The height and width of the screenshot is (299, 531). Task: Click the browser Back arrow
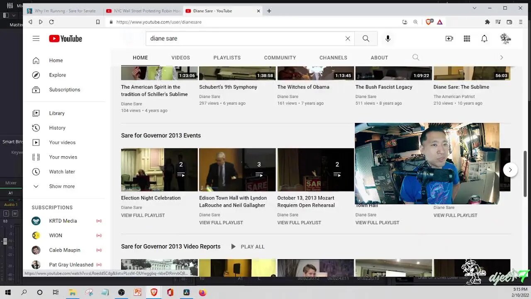tap(30, 22)
